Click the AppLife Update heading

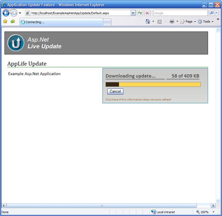27,64
